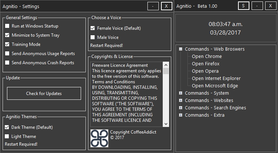Expand the Commands - System node
The width and height of the screenshot is (278, 153).
click(x=180, y=93)
